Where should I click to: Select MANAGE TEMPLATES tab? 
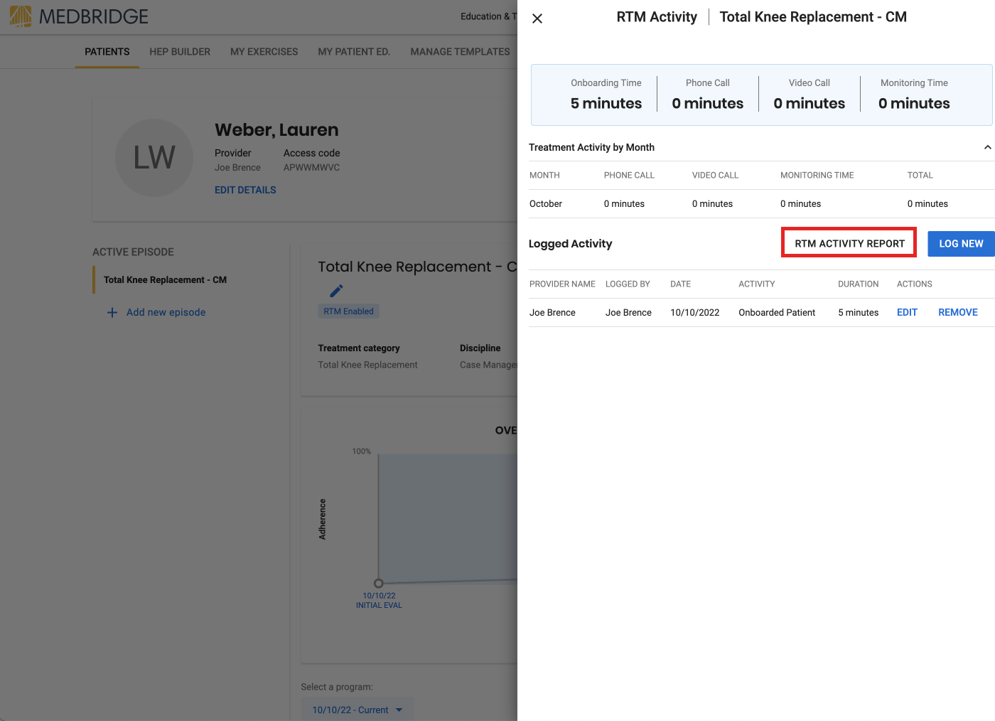(x=460, y=52)
